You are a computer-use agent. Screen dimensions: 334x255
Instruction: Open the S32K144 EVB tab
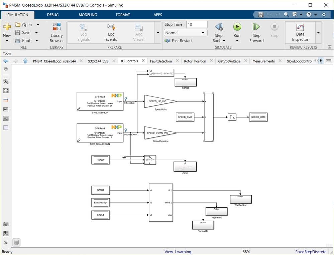click(98, 61)
